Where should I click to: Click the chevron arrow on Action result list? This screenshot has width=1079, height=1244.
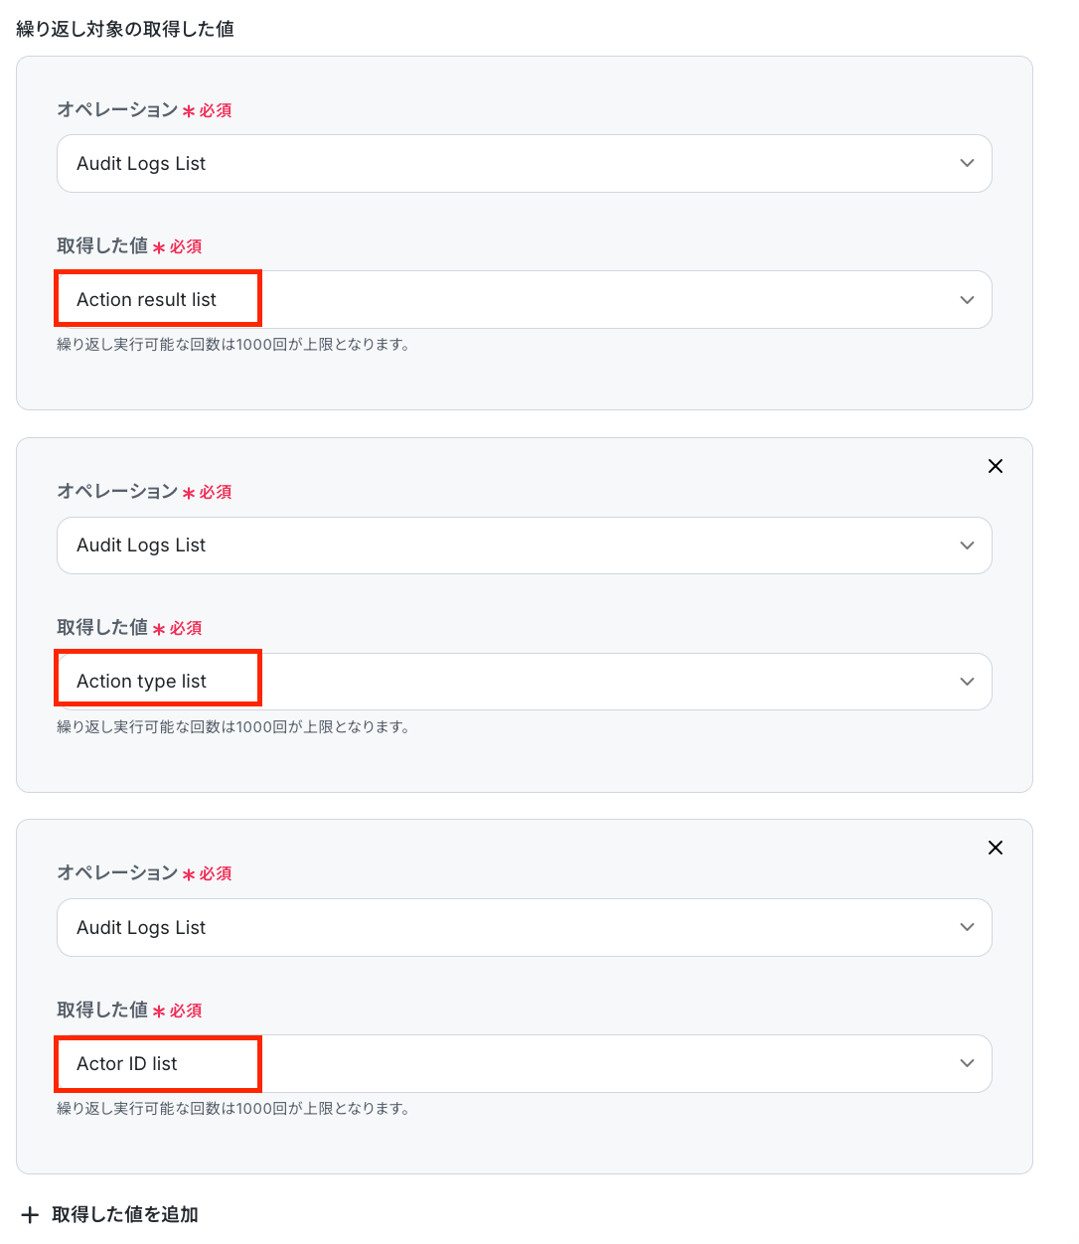tap(967, 300)
